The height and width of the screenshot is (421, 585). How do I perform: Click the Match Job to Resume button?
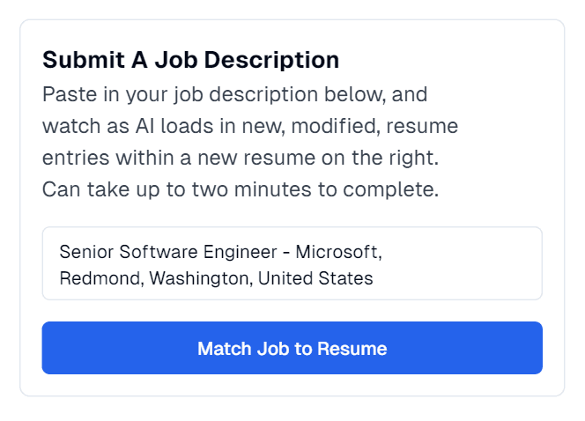coord(292,348)
